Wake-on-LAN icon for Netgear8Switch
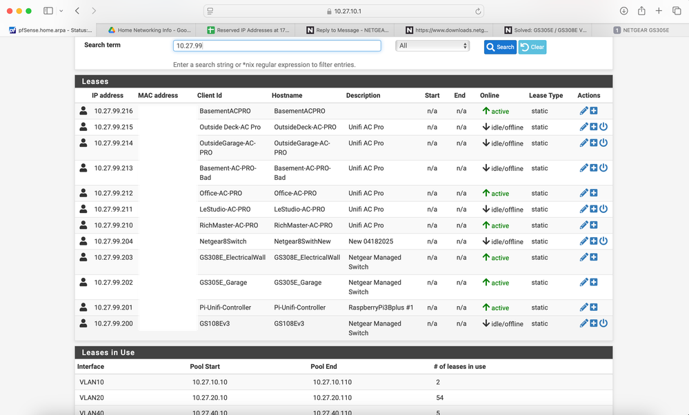Viewport: 689px width, 415px height. [x=603, y=241]
